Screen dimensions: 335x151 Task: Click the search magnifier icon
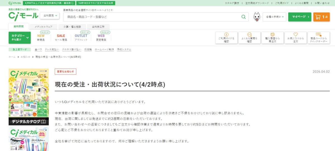[243, 17]
